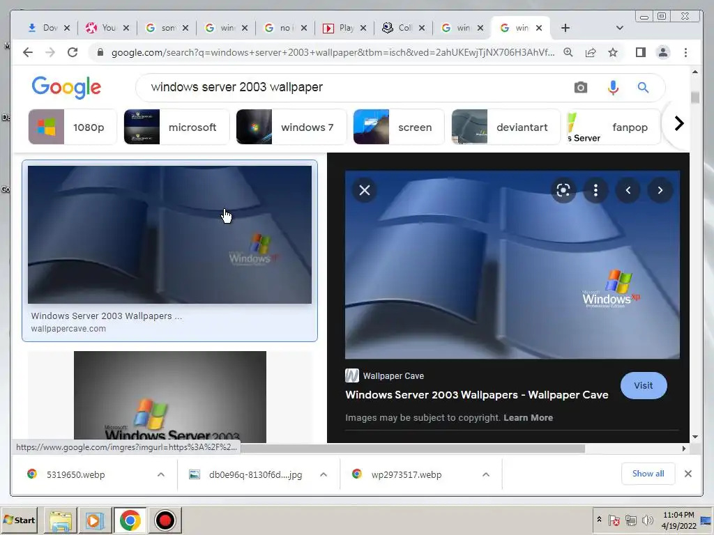View site info lock icon
Viewport: 714px width, 535px height.
pyautogui.click(x=100, y=52)
